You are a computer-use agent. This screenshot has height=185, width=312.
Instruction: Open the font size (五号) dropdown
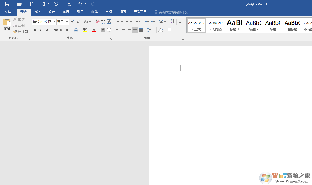[x=67, y=22]
